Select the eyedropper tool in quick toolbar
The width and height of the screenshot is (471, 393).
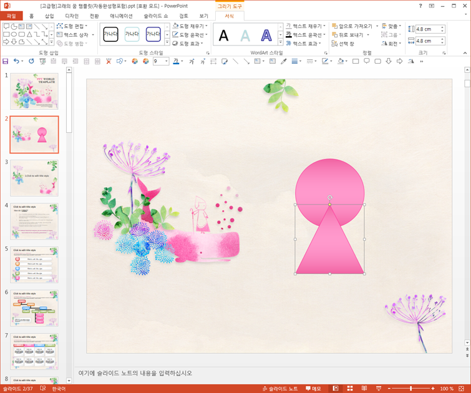pyautogui.click(x=283, y=61)
